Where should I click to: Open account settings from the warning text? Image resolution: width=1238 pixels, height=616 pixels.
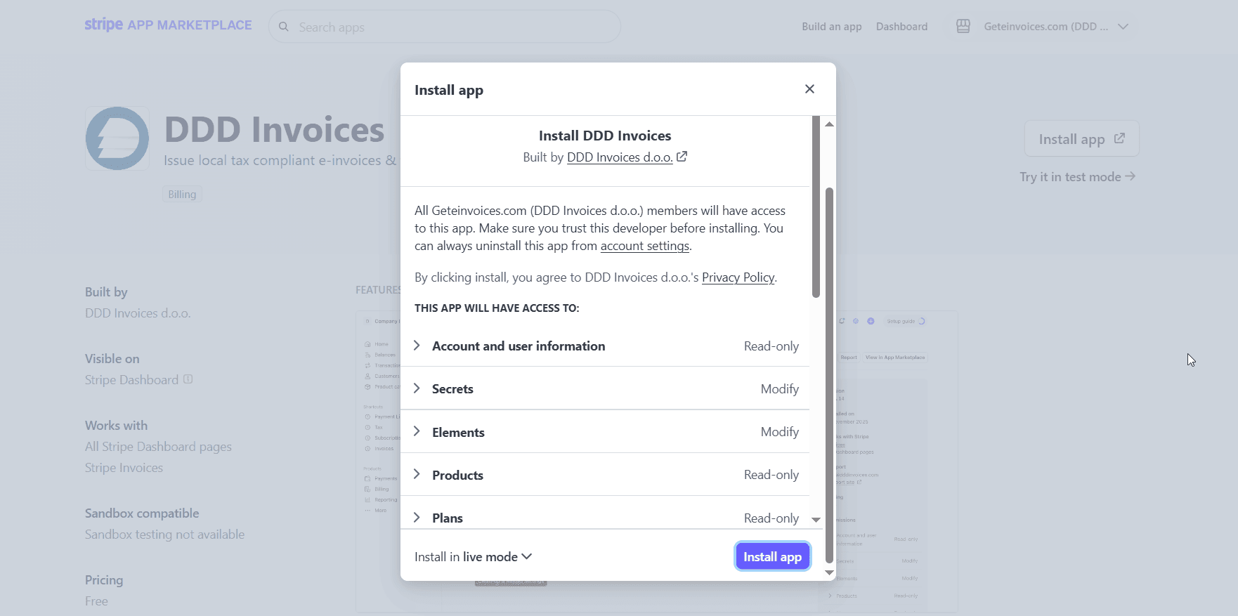(x=644, y=246)
